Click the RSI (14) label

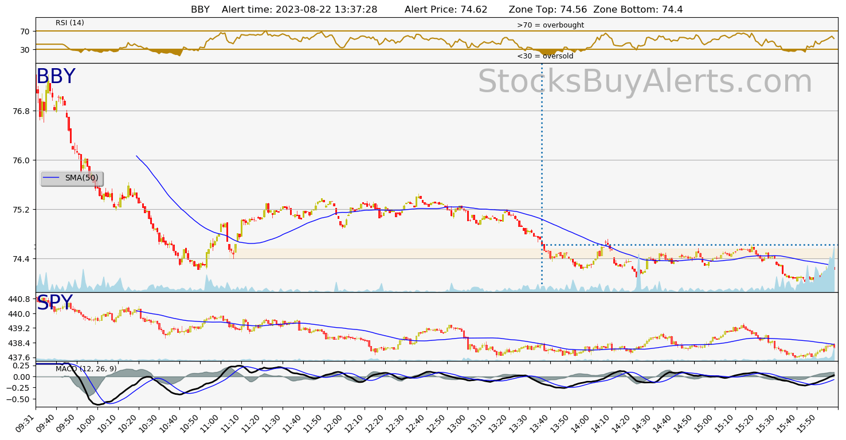[70, 23]
